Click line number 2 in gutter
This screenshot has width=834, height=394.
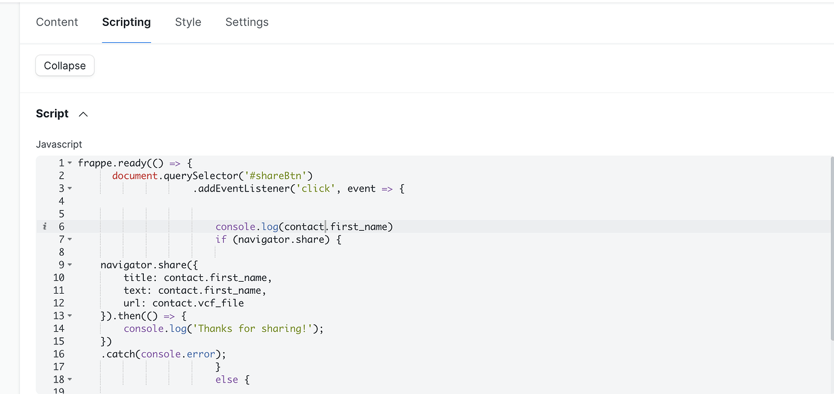tap(61, 176)
